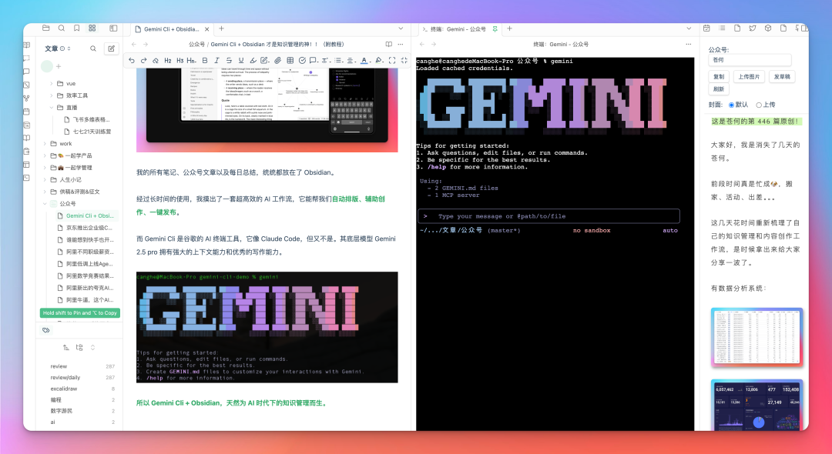
Task: Click the 公众号 name input field
Action: tap(750, 60)
